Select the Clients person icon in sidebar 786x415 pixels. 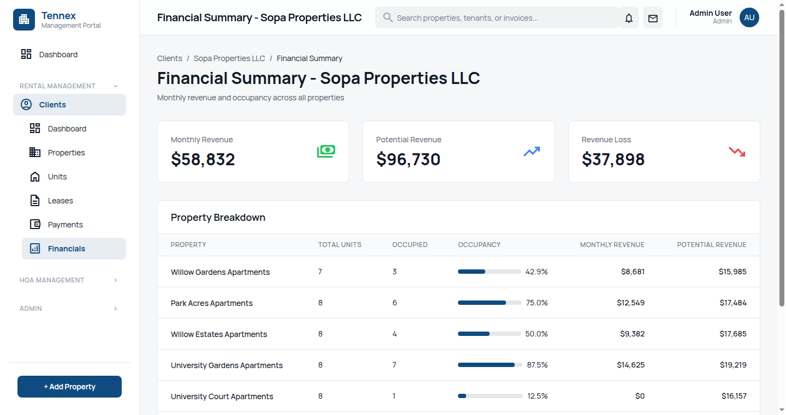click(26, 104)
